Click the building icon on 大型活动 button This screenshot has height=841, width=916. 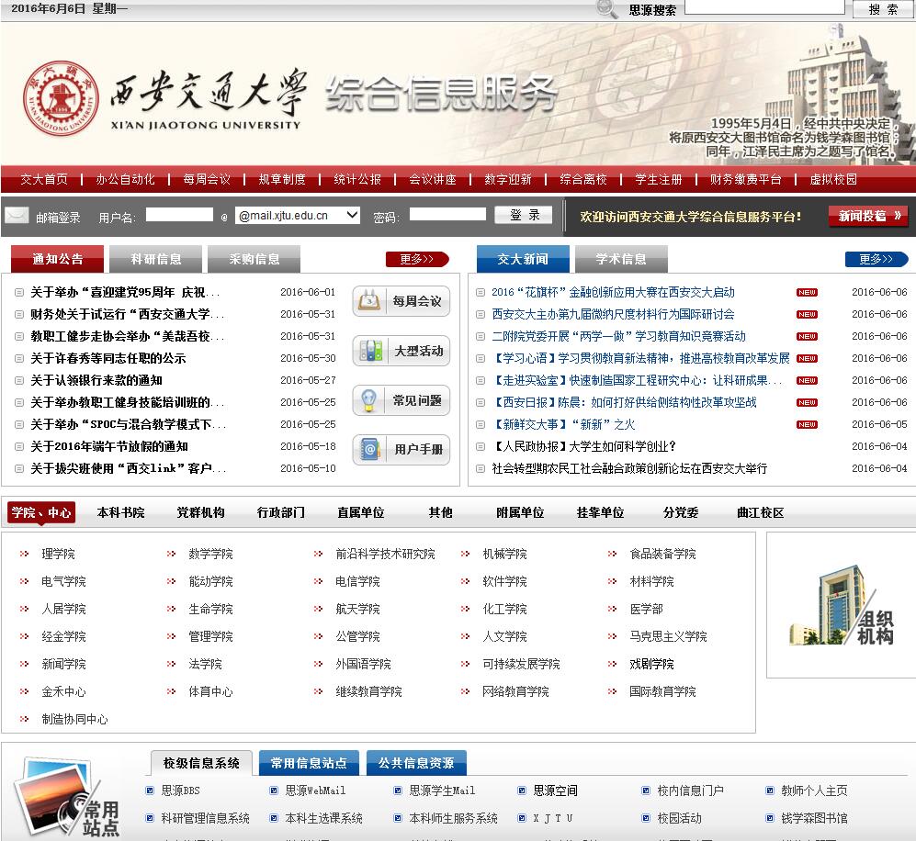pos(371,350)
